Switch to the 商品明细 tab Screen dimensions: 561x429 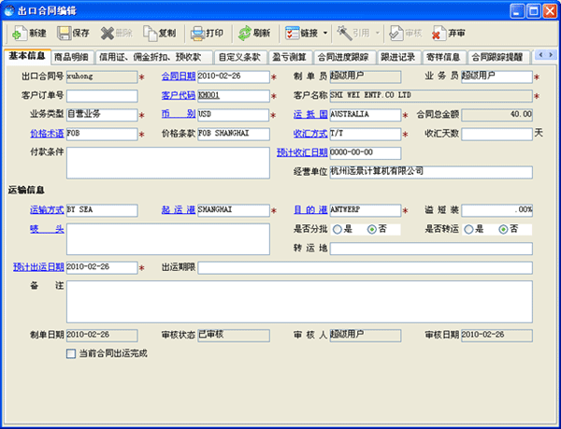click(73, 57)
